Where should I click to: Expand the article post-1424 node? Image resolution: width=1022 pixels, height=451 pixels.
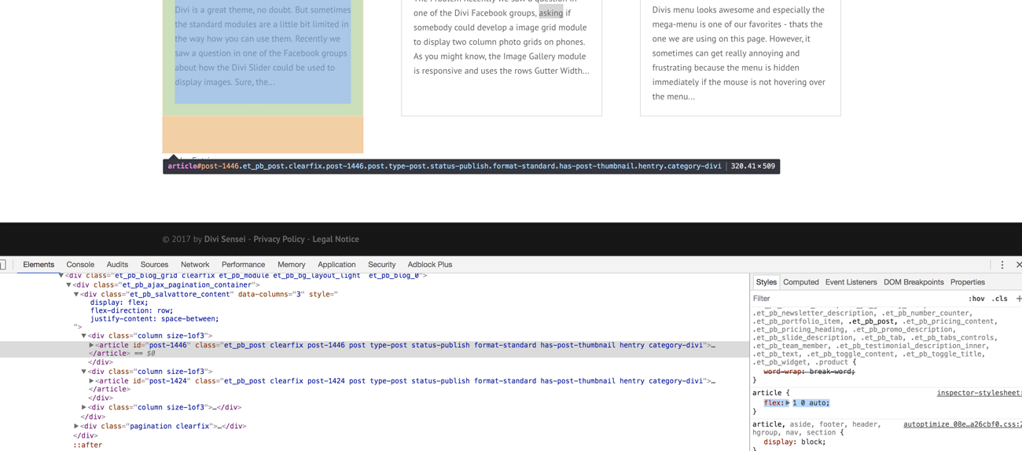92,381
